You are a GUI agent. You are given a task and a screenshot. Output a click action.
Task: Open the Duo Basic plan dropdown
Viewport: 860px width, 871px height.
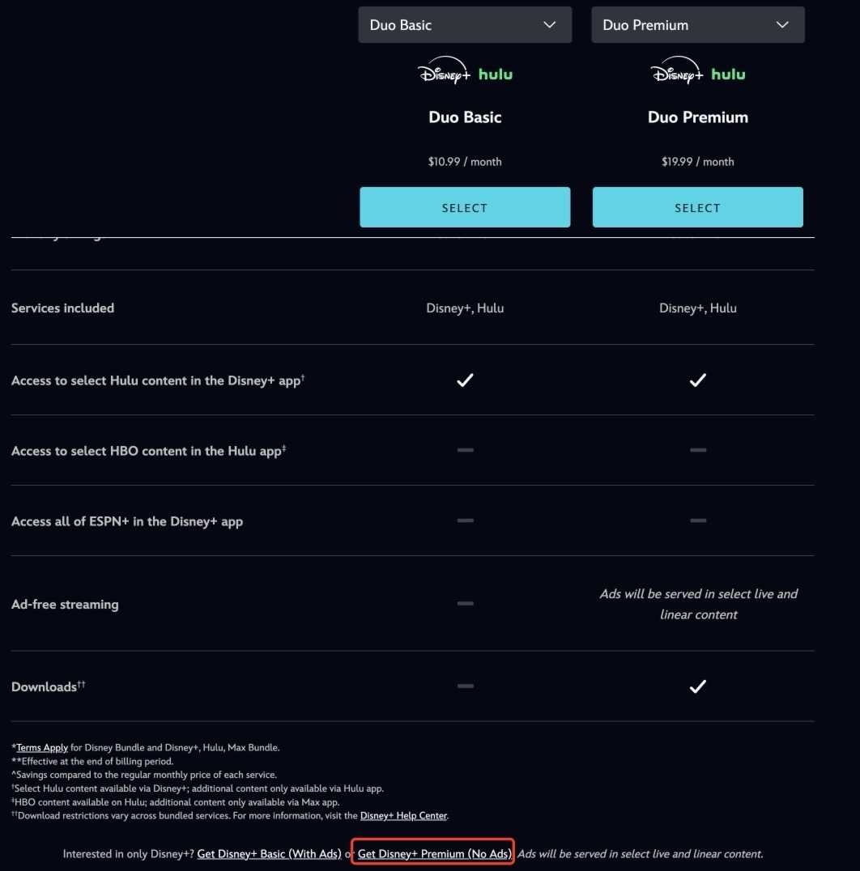(465, 25)
